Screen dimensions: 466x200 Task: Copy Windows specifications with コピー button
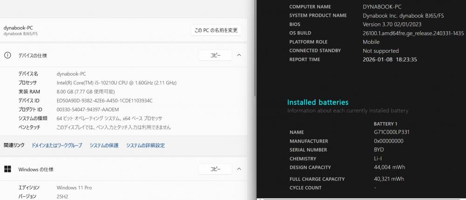click(x=215, y=169)
